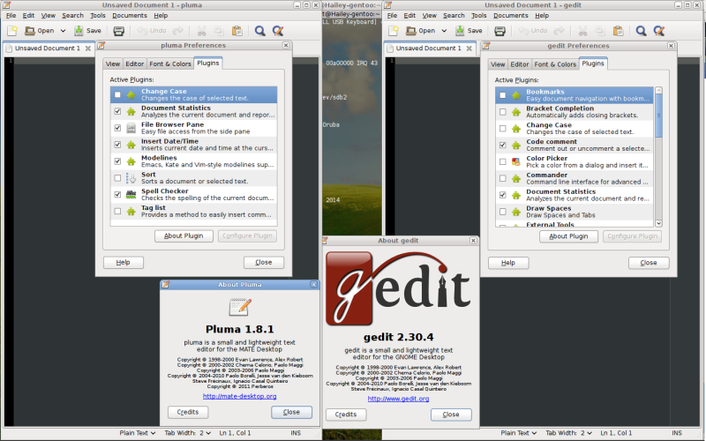This screenshot has width=706, height=441.
Task: Click the Print icon in pluma toolbar
Action: [118, 31]
